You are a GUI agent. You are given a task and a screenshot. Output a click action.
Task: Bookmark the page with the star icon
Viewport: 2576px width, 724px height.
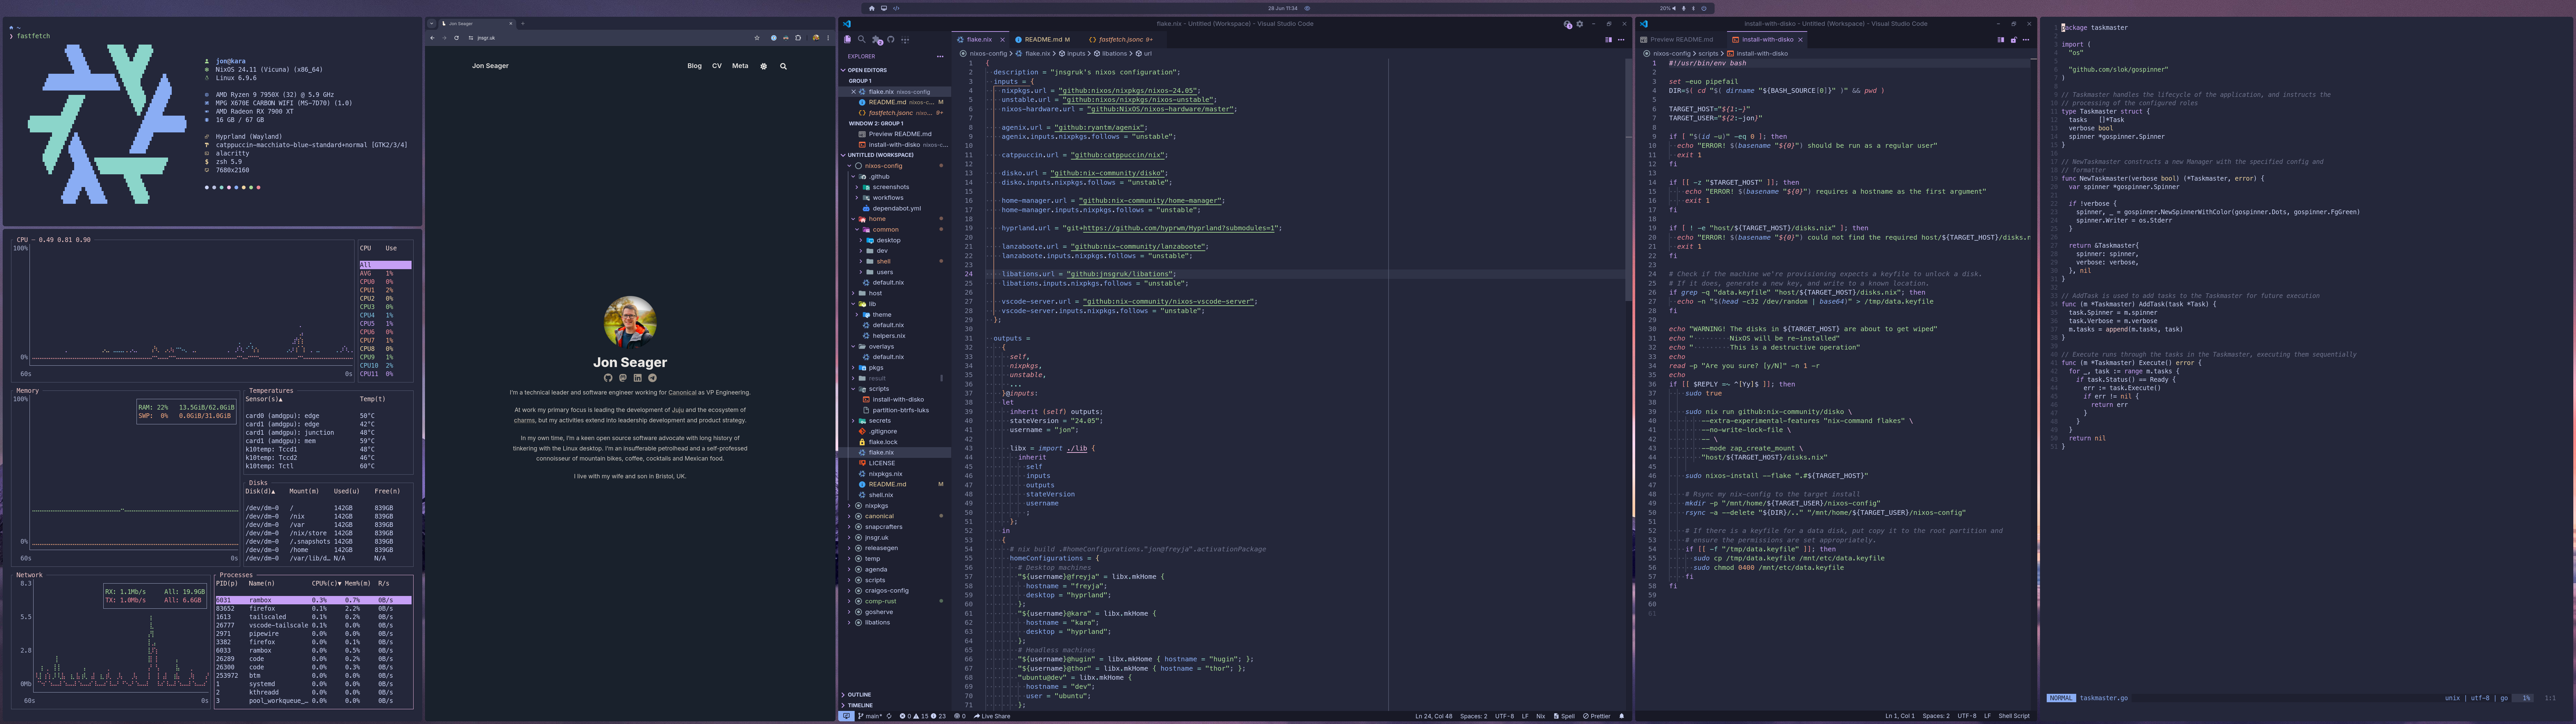[x=757, y=38]
